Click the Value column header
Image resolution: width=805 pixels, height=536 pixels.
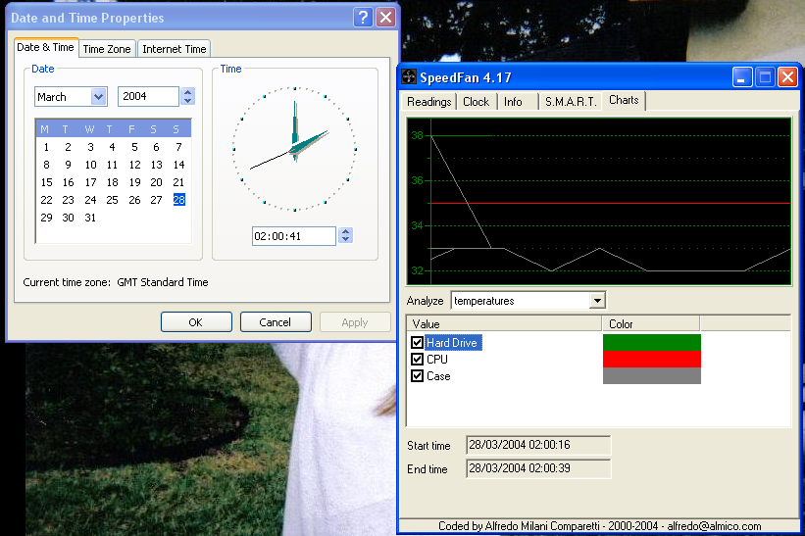pos(504,323)
